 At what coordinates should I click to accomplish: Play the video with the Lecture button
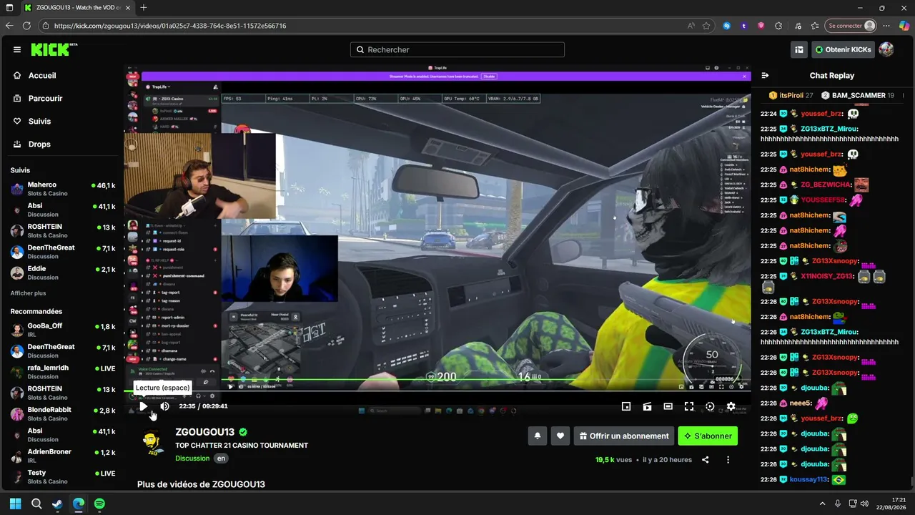pos(143,406)
